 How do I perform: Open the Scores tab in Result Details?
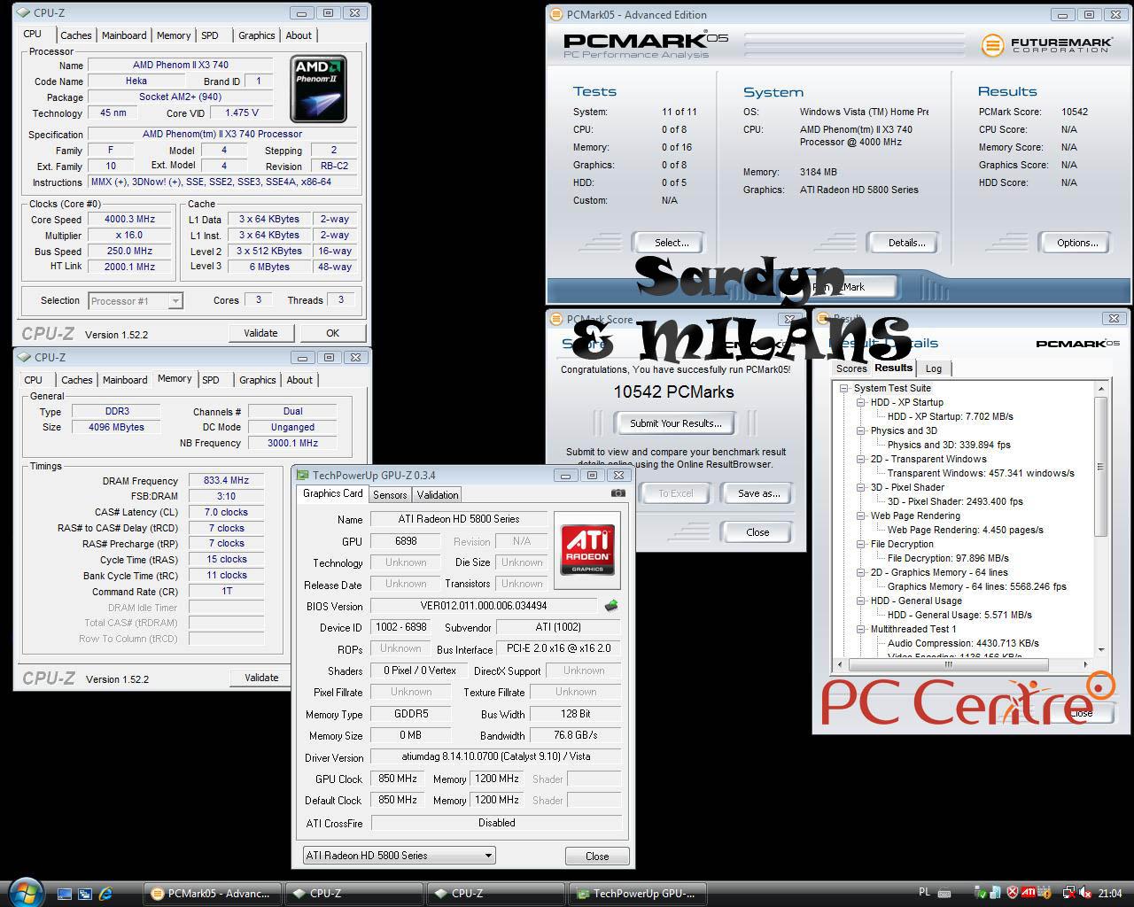[851, 368]
